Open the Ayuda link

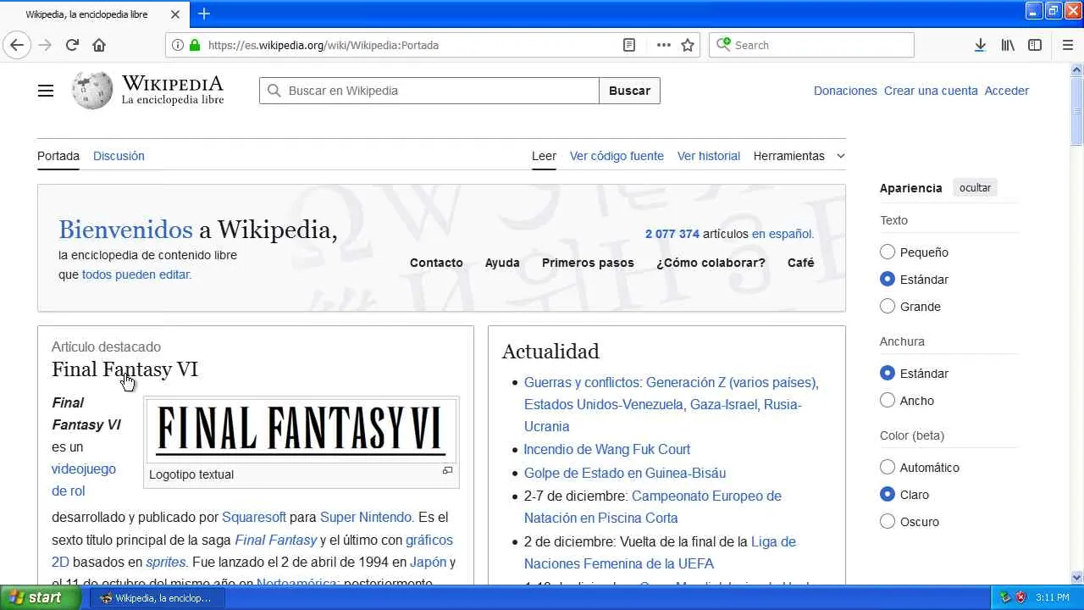[x=502, y=263]
